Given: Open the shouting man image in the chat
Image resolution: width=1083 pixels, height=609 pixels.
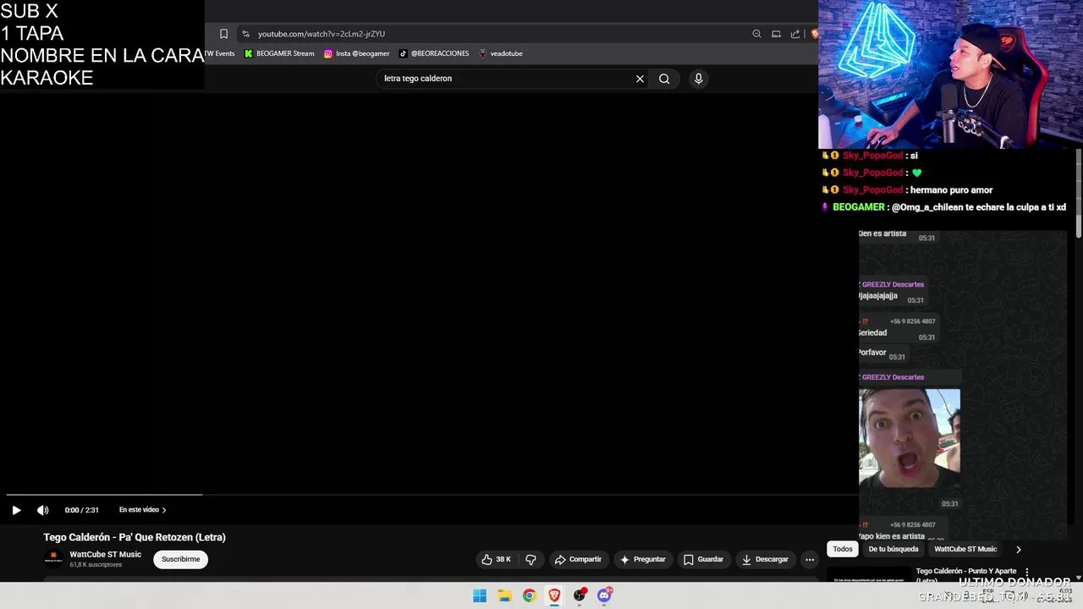Looking at the screenshot, I should (x=910, y=437).
